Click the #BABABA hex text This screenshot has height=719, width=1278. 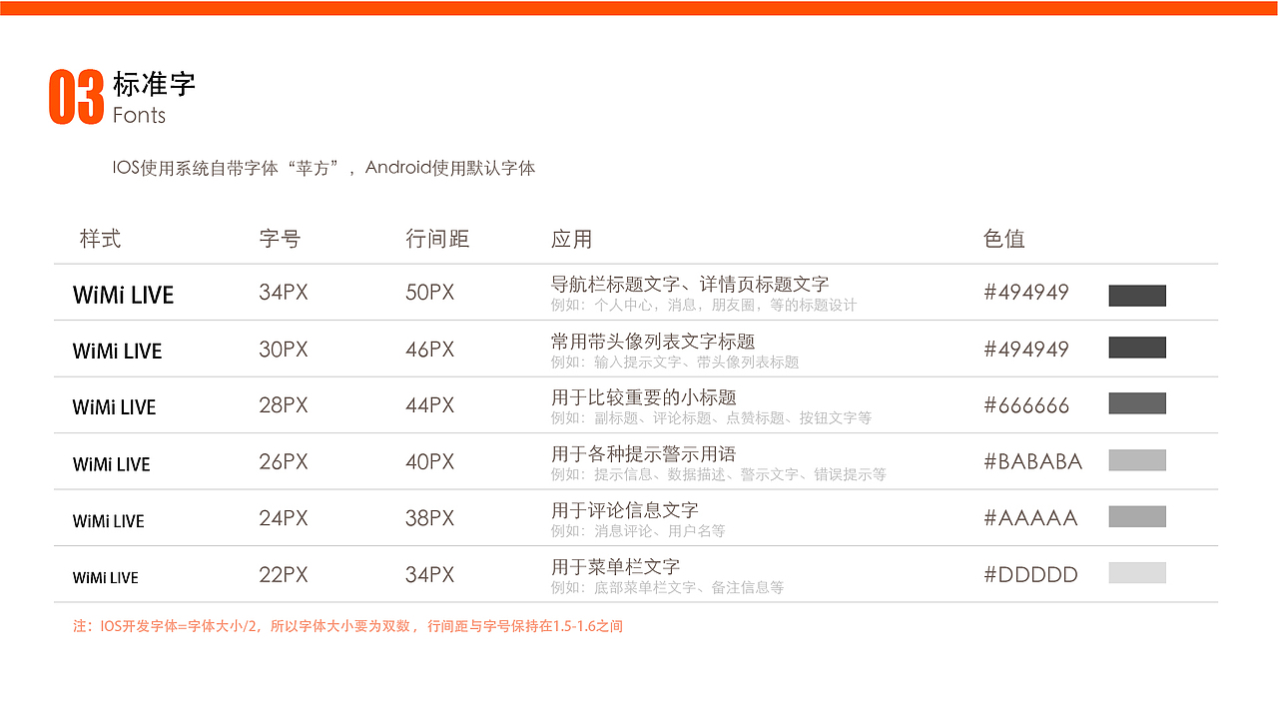1033,461
